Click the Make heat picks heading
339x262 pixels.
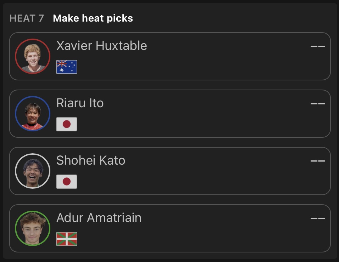point(93,18)
